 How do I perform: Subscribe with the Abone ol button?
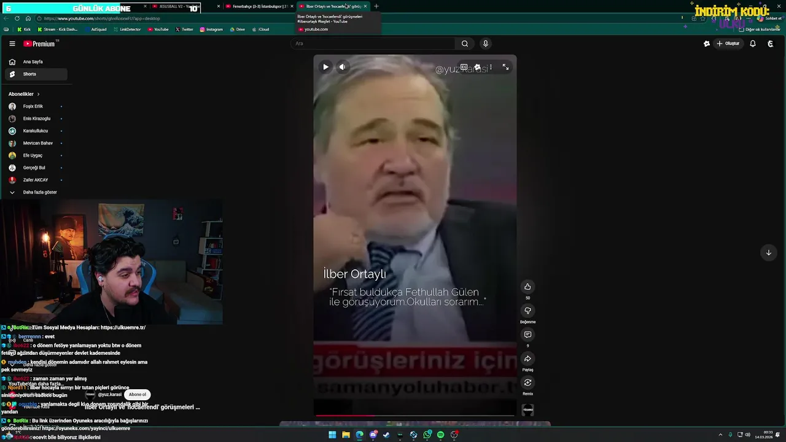(138, 395)
